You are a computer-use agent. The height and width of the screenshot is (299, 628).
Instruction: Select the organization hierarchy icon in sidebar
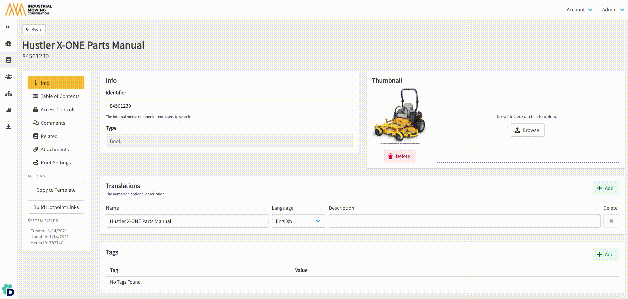tap(8, 94)
